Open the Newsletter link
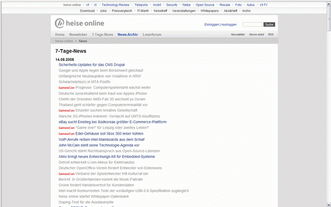The width and height of the screenshot is (331, 207). [x=238, y=35]
